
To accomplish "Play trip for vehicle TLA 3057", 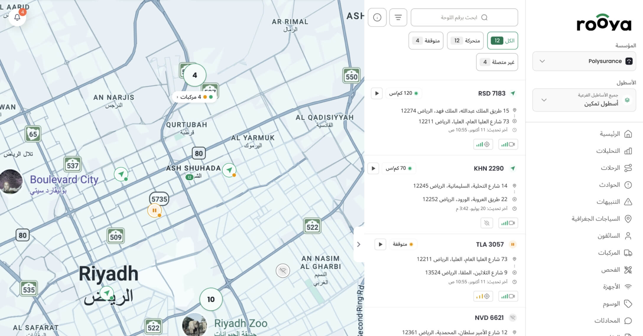I will pyautogui.click(x=380, y=244).
